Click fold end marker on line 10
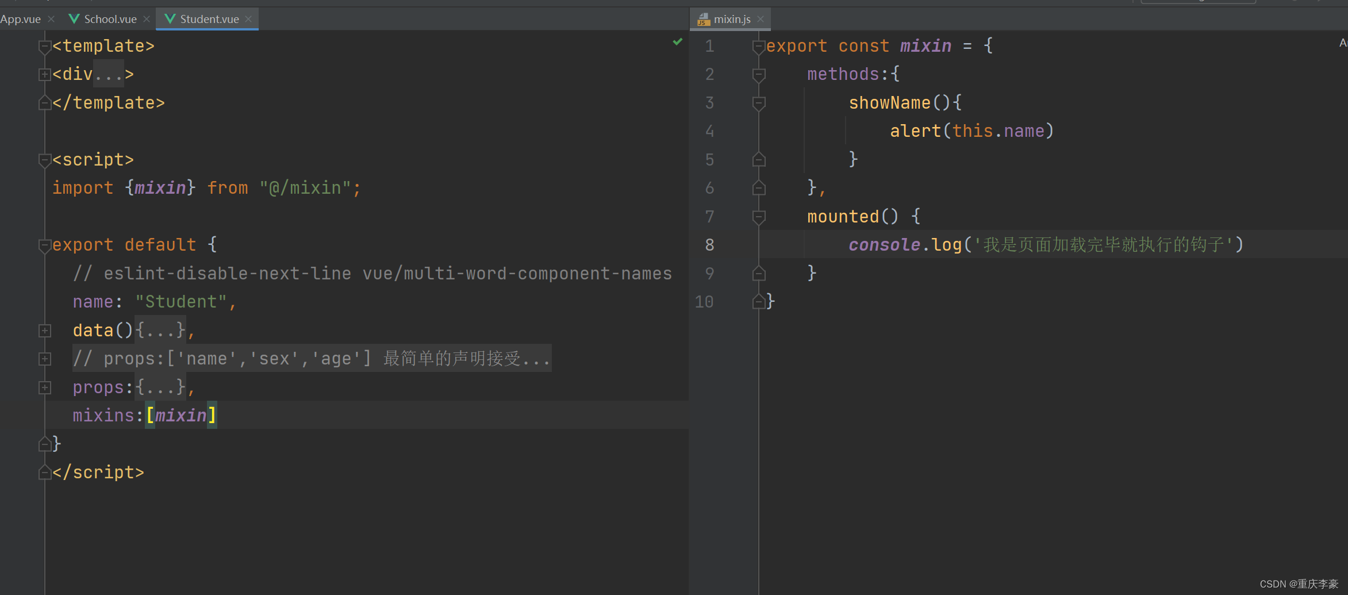The width and height of the screenshot is (1348, 595). [759, 301]
